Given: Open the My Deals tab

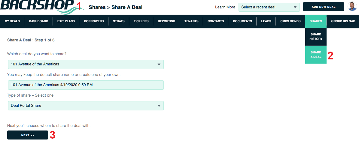Looking at the screenshot, I should click(x=12, y=21).
